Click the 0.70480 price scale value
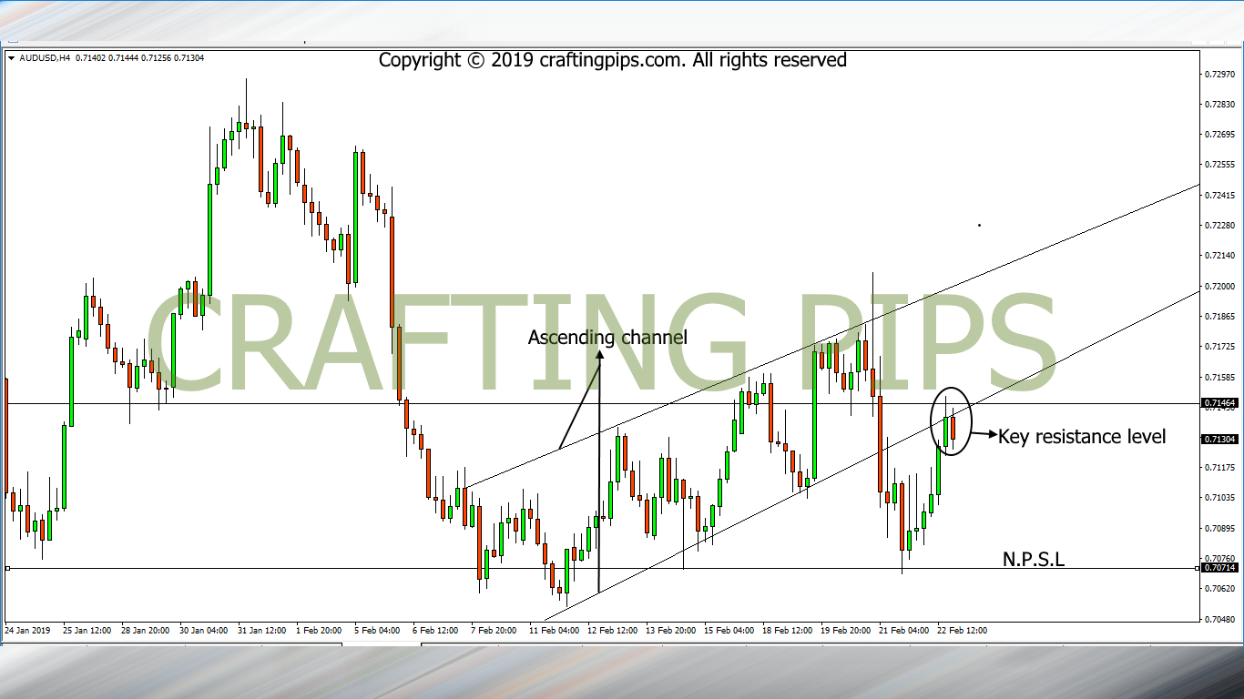 1219,619
